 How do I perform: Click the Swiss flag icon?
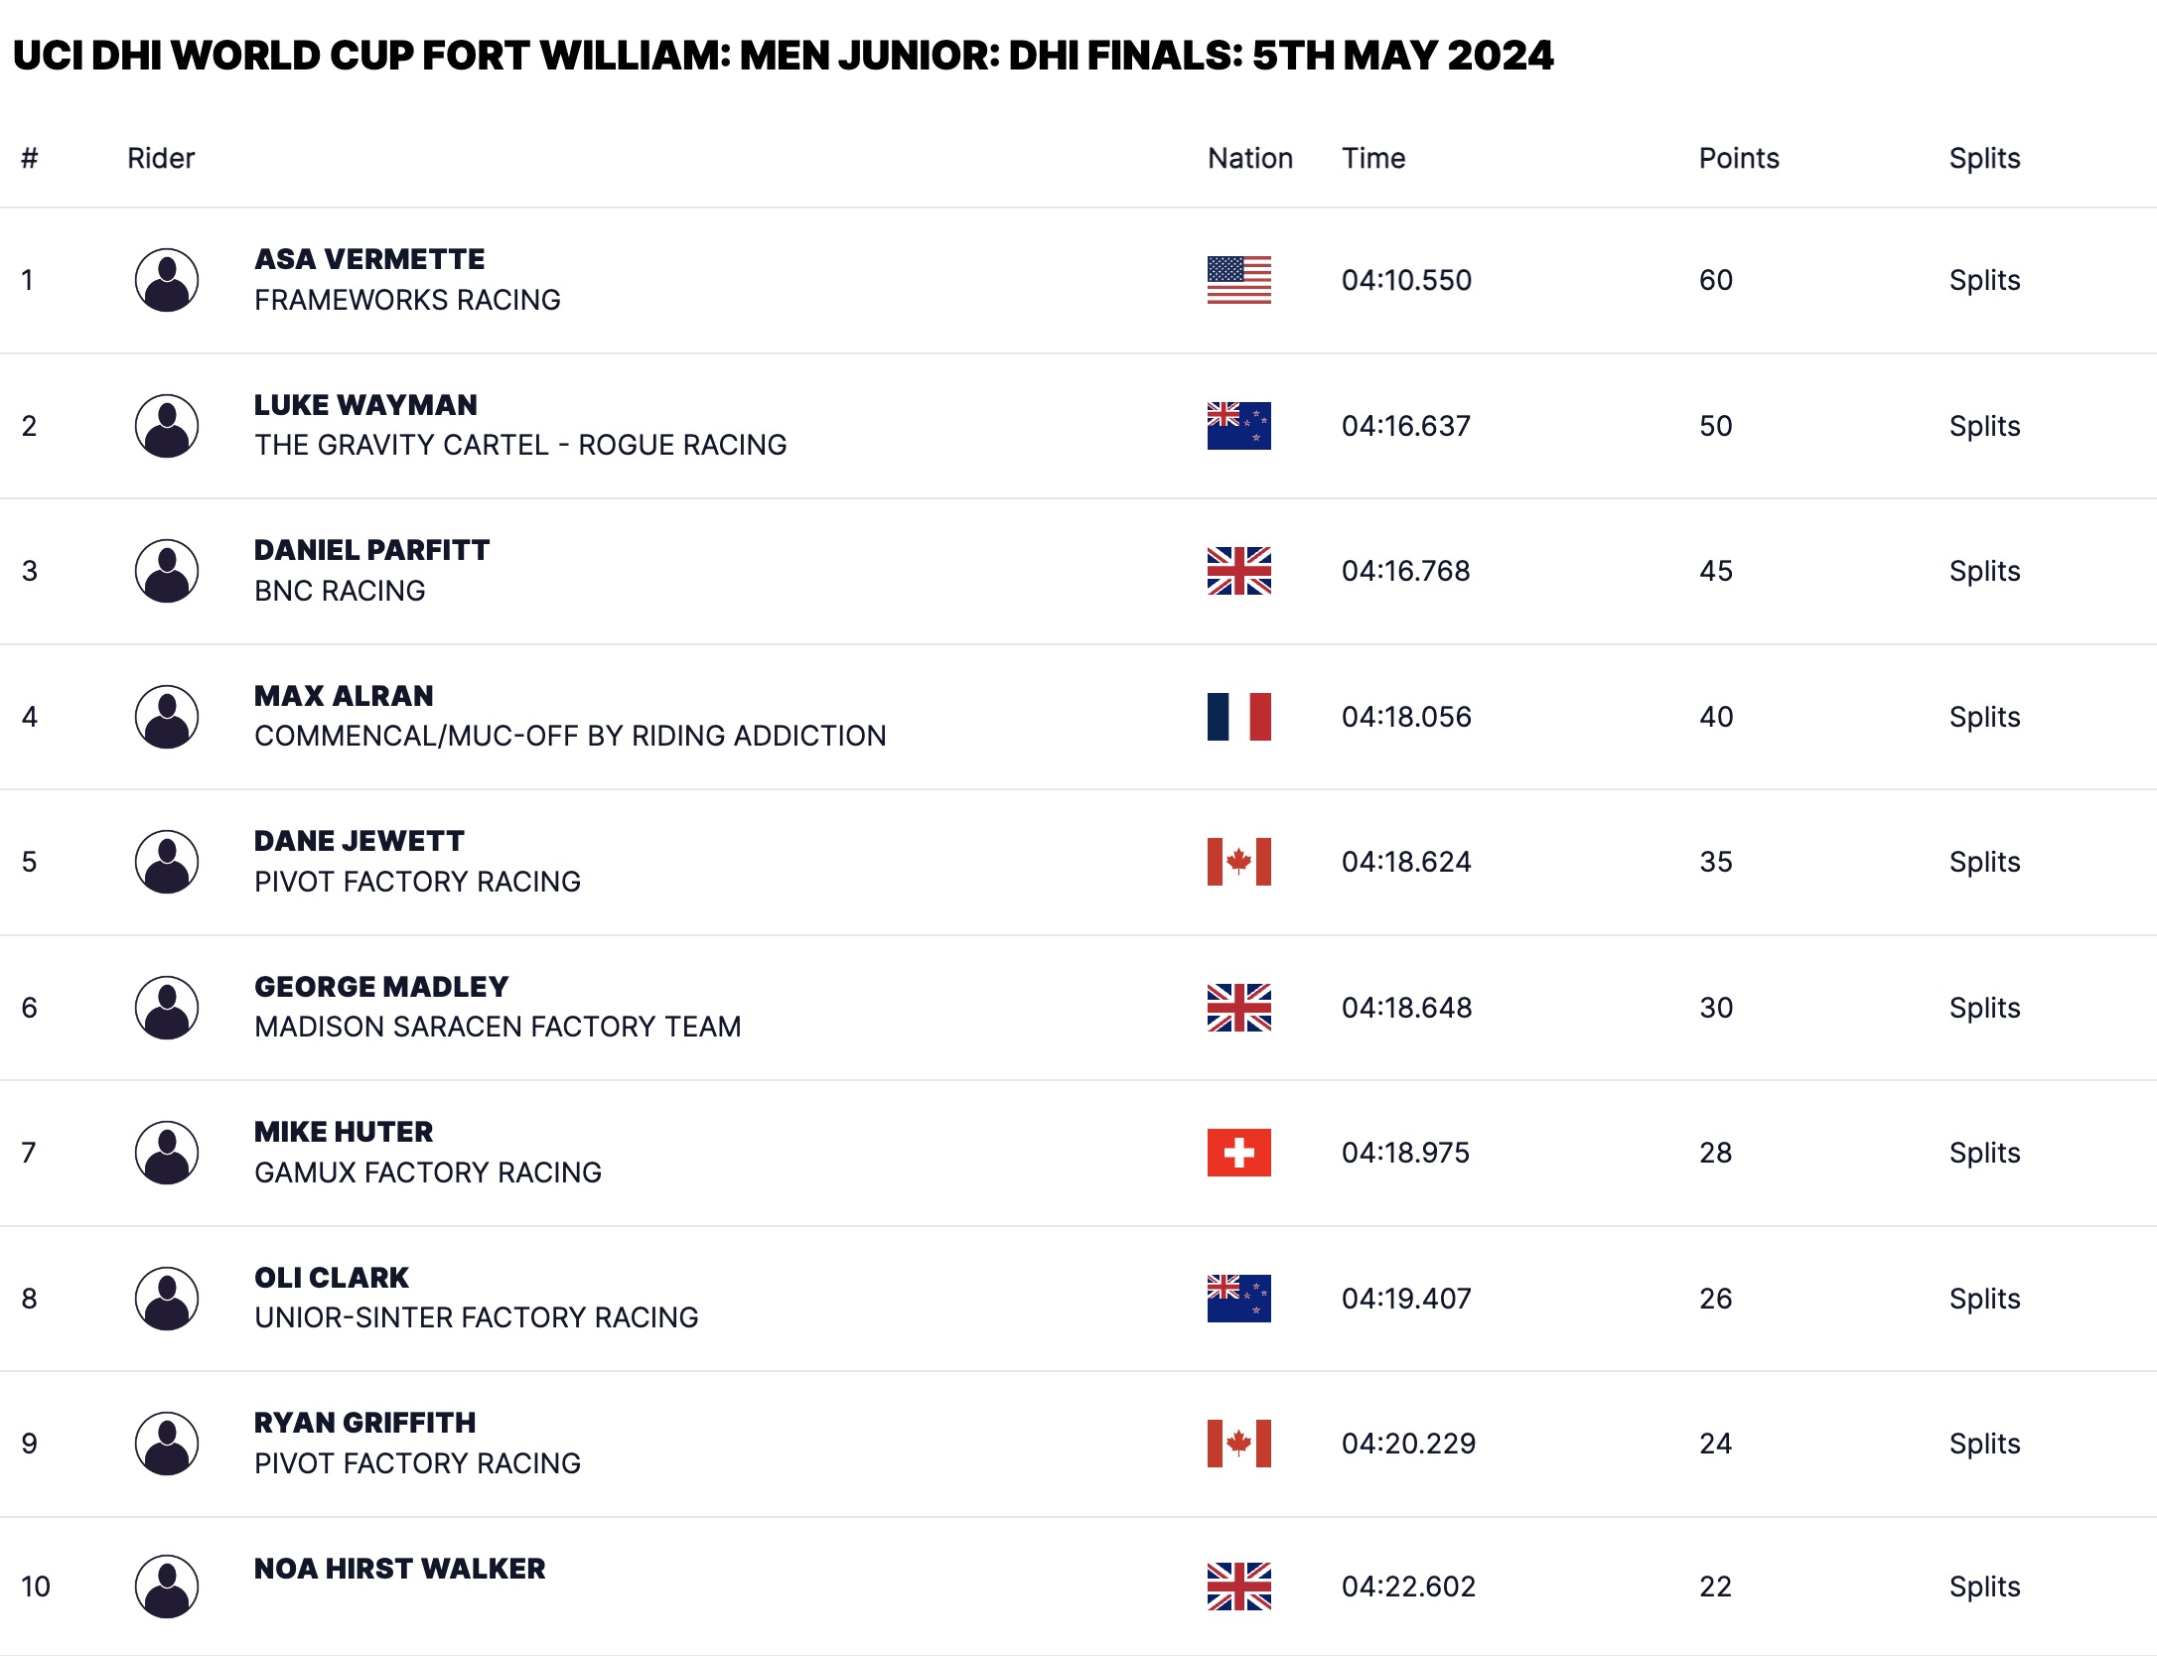coord(1238,1153)
